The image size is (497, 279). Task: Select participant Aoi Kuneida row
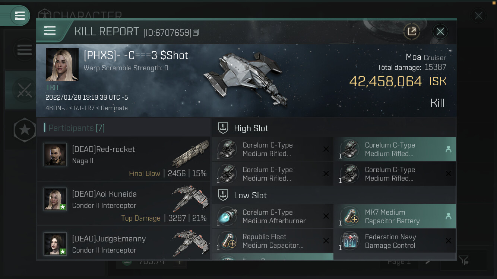(x=124, y=203)
